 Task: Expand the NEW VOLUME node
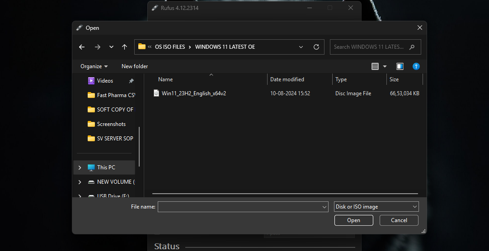pyautogui.click(x=80, y=182)
